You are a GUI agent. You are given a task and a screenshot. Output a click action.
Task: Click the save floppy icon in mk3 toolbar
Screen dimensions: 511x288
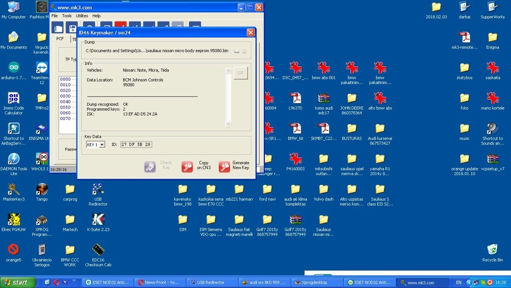(72, 28)
